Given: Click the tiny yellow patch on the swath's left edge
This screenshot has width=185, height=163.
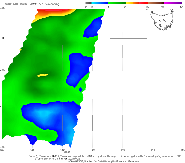Looking at the screenshot, I should [21, 50].
